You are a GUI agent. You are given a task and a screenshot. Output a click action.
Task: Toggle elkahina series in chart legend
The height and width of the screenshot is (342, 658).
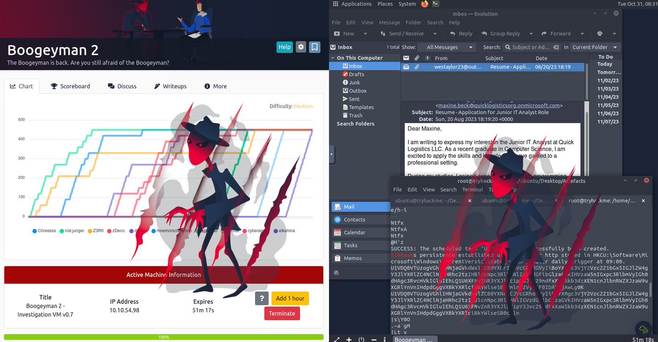tap(283, 231)
